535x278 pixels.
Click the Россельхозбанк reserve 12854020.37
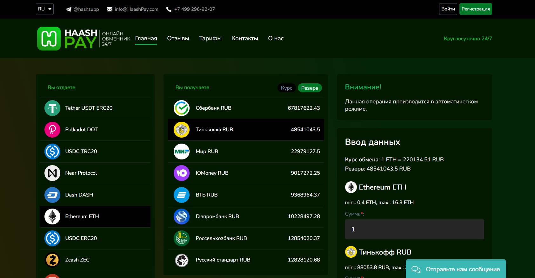tap(304, 238)
